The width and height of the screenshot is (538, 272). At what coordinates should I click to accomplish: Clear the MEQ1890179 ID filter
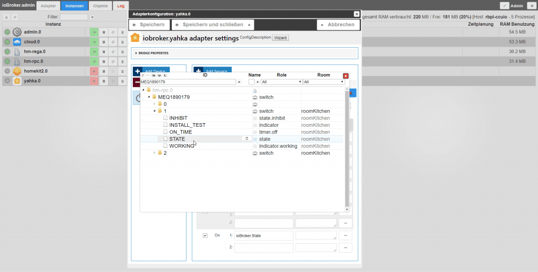(x=239, y=82)
